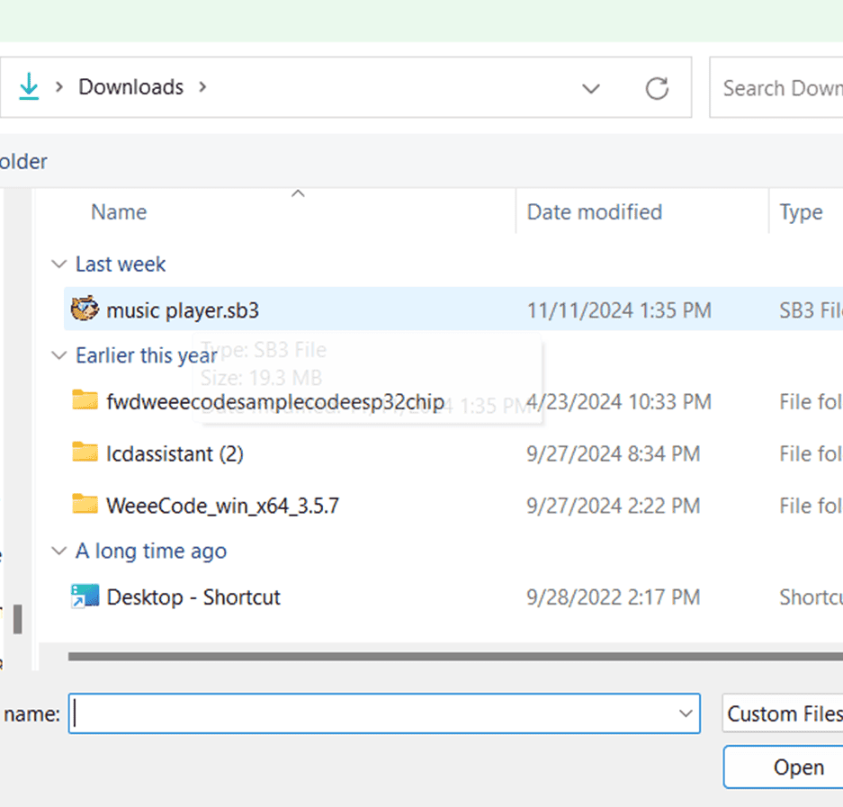The image size is (843, 807).
Task: Click the horizontal scrollbar under file list
Action: point(450,657)
